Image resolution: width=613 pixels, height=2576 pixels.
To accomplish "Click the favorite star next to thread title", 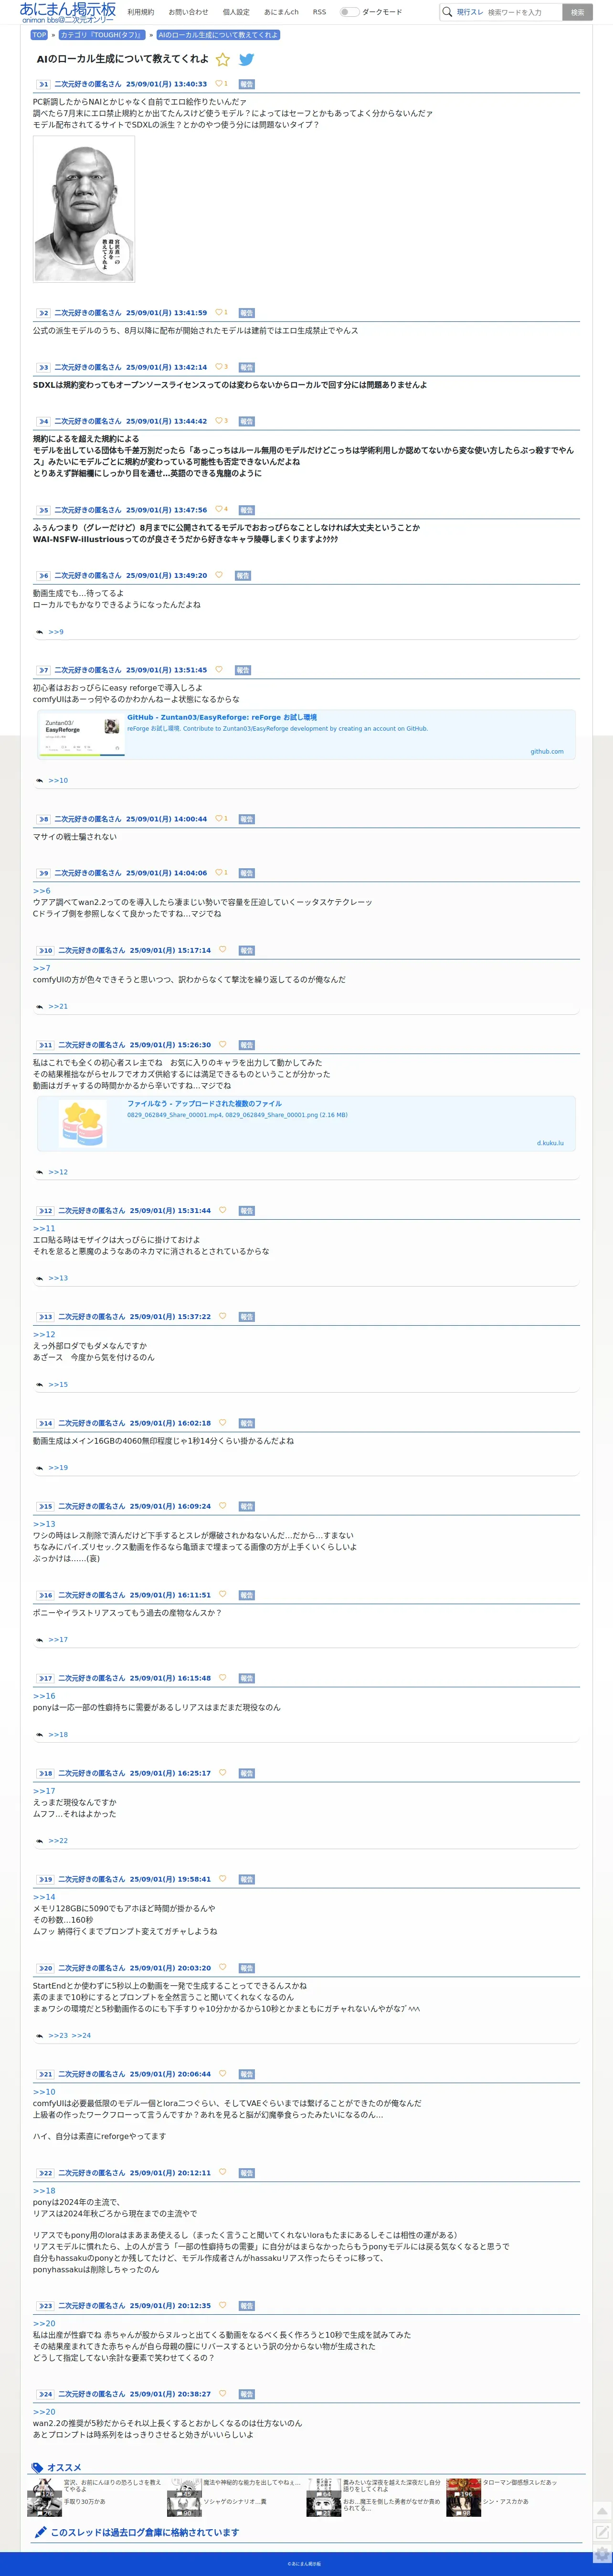I will 223,60.
